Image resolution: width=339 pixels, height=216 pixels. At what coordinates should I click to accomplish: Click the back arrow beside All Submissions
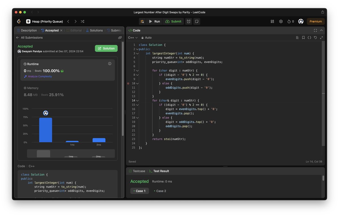coord(18,38)
